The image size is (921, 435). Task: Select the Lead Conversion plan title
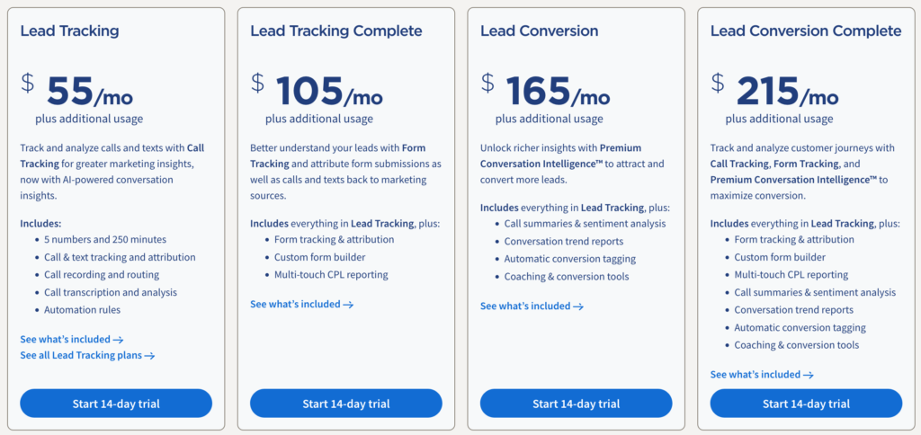coord(541,31)
